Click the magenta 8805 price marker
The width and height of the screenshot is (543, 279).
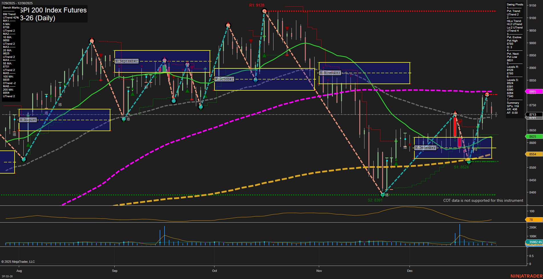coord(533,91)
